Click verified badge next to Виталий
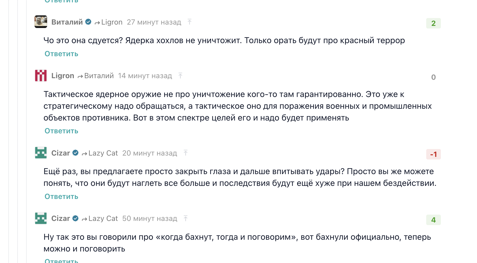This screenshot has height=263, width=477. coord(88,22)
